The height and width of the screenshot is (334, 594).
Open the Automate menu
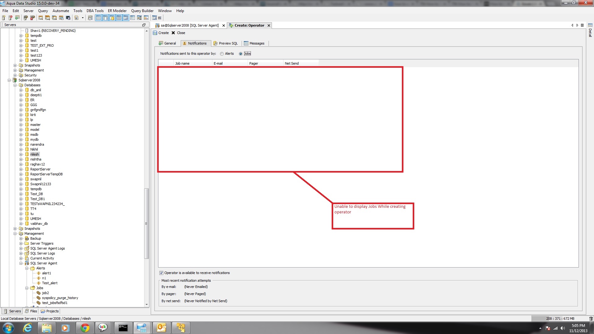click(x=61, y=11)
